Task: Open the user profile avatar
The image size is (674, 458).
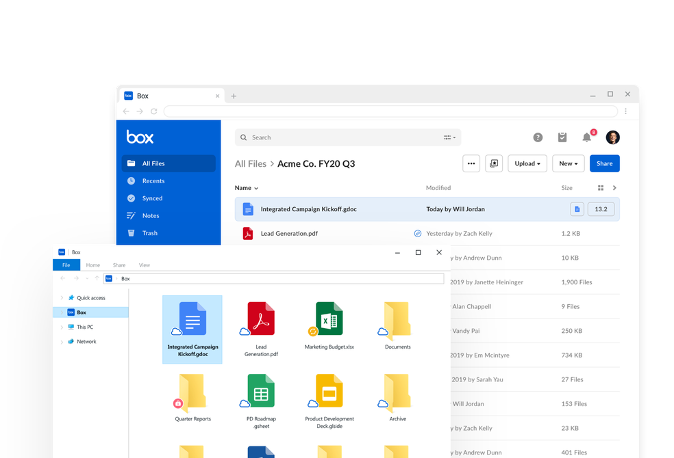Action: (612, 137)
